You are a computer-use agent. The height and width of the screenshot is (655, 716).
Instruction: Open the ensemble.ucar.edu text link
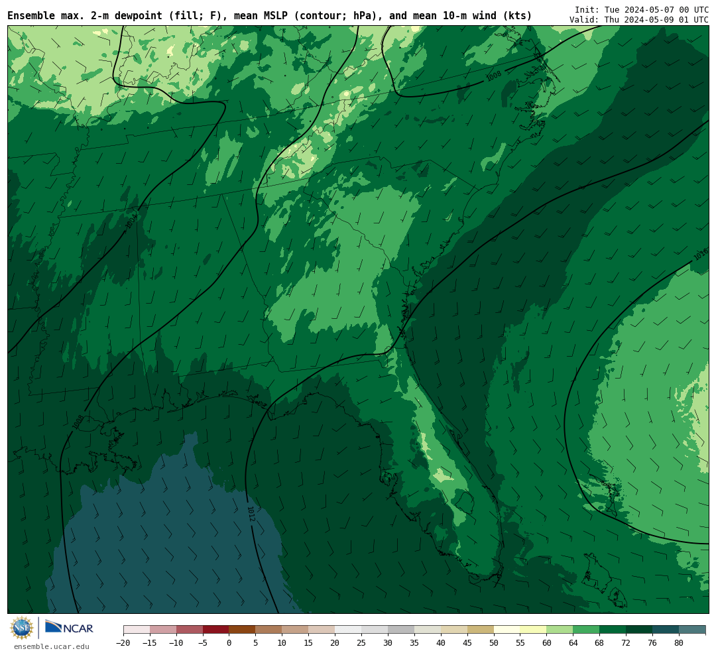(52, 646)
